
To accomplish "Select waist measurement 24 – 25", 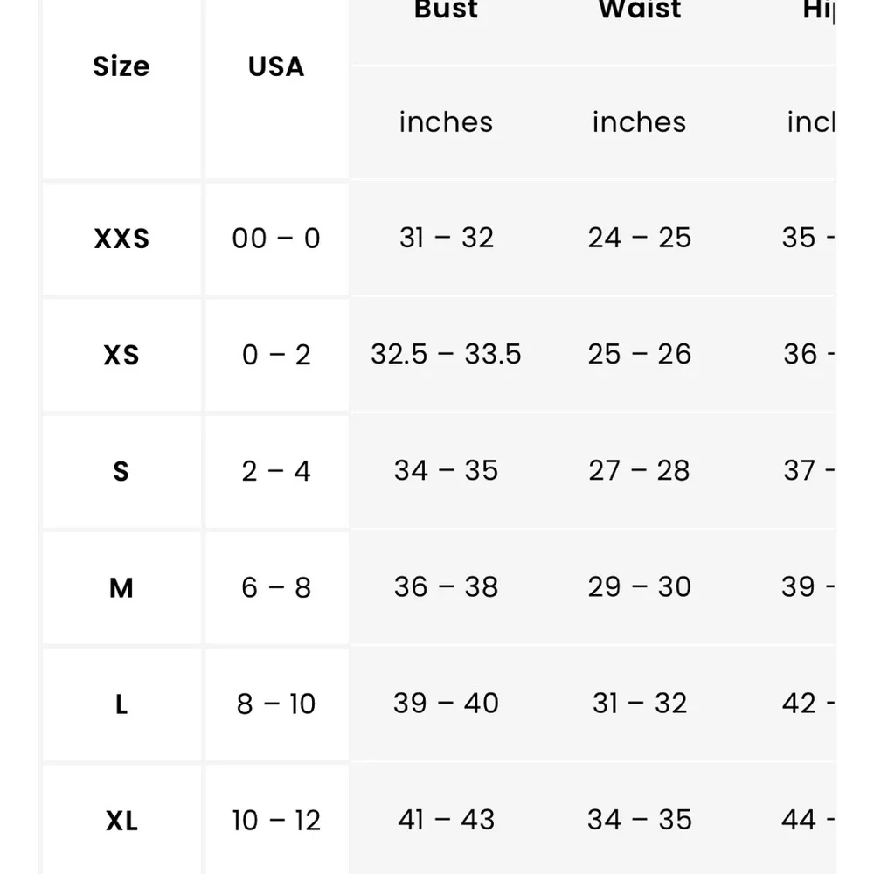I will (x=640, y=238).
